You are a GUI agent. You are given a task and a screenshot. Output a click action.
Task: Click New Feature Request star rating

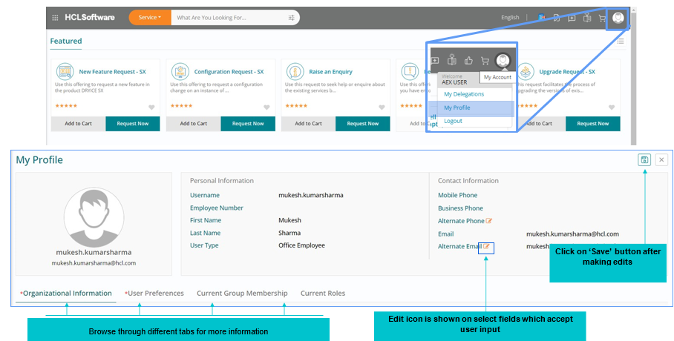tap(66, 106)
